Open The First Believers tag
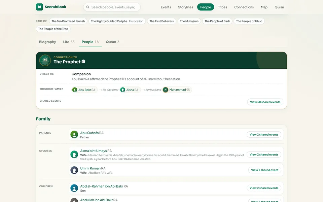 (x=161, y=21)
